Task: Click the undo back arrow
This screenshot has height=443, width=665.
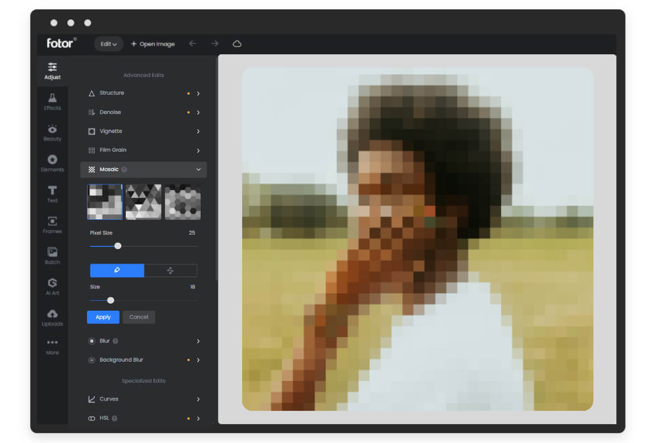Action: point(192,44)
